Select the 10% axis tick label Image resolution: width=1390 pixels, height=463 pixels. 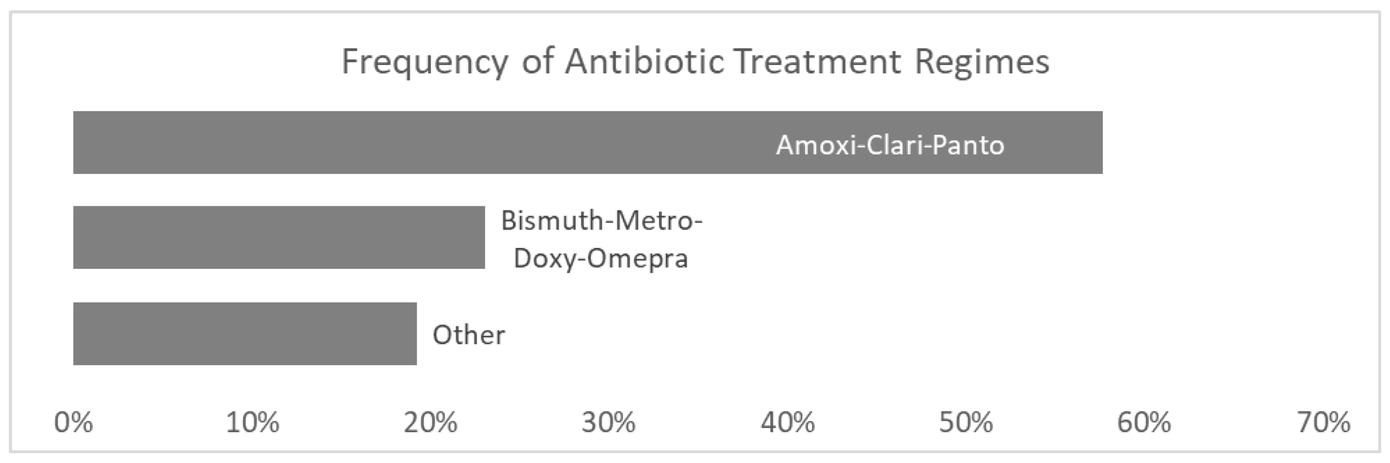[x=252, y=423]
